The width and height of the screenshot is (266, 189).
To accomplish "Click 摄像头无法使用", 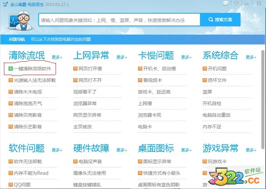I will coord(90,173).
